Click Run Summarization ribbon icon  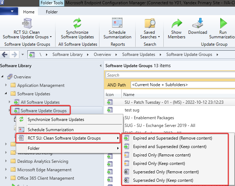click(x=223, y=23)
